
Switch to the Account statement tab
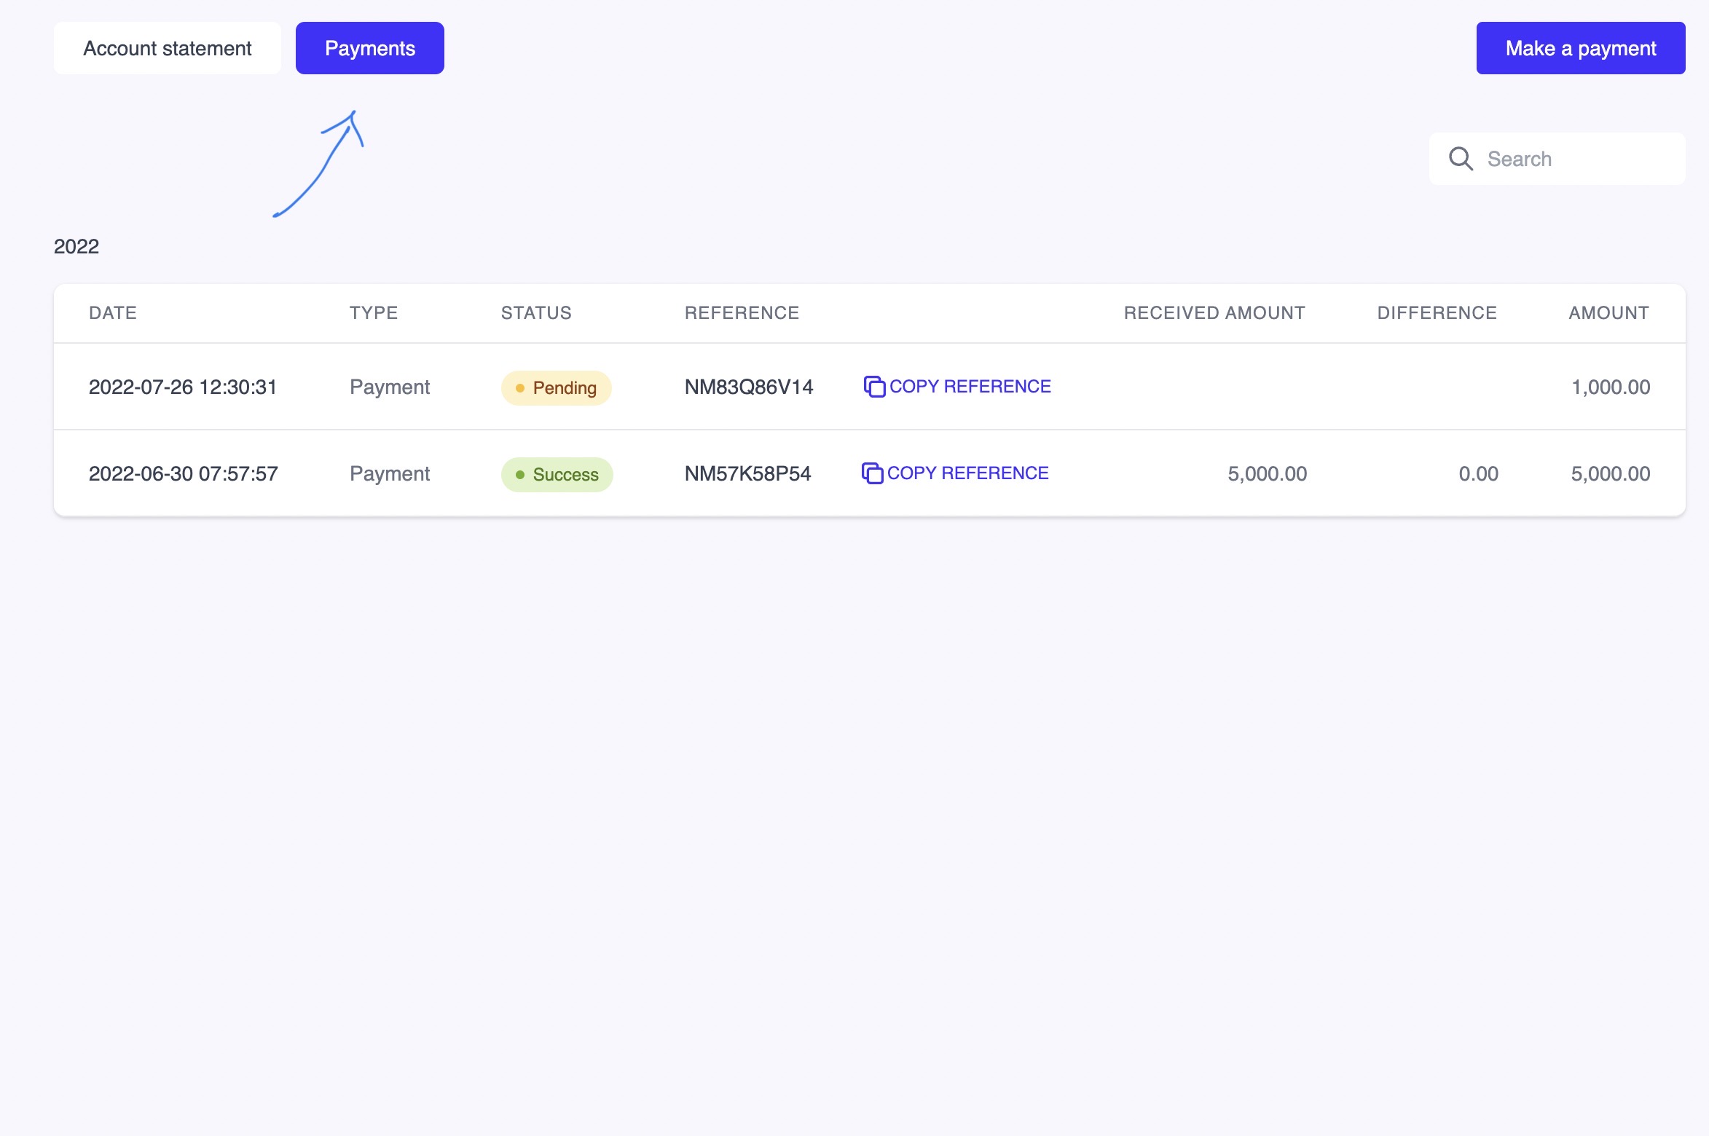pos(167,48)
